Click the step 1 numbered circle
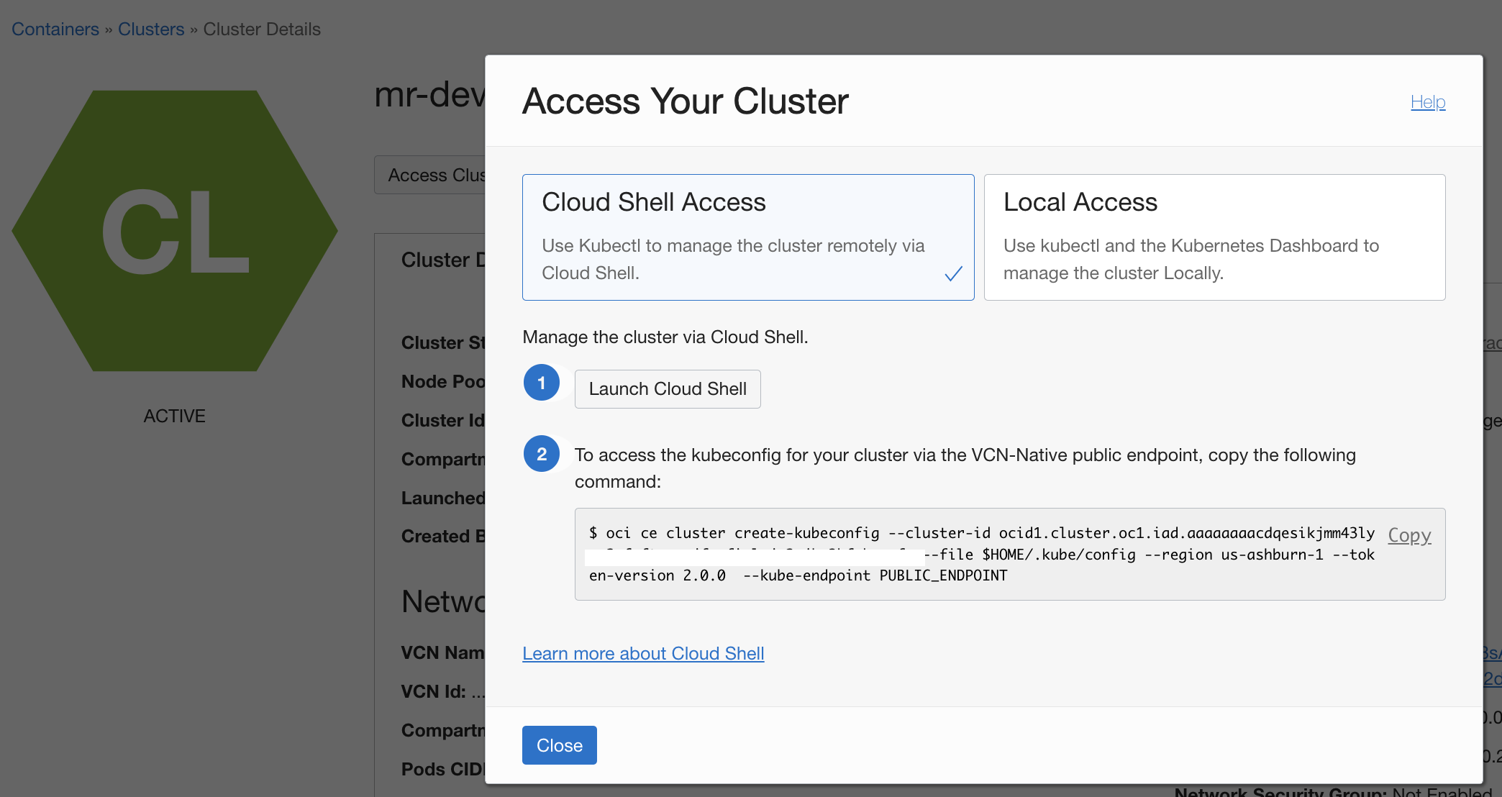This screenshot has width=1502, height=797. pos(542,383)
